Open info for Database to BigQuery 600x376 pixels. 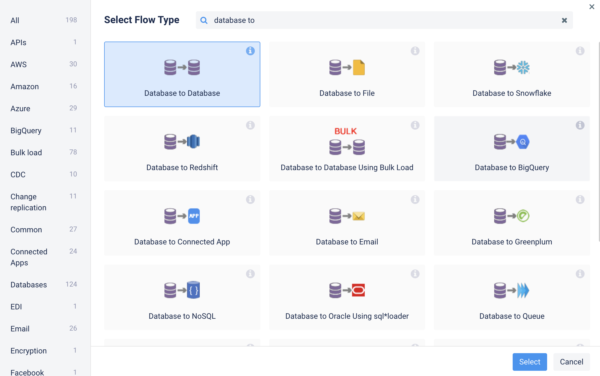(x=580, y=125)
